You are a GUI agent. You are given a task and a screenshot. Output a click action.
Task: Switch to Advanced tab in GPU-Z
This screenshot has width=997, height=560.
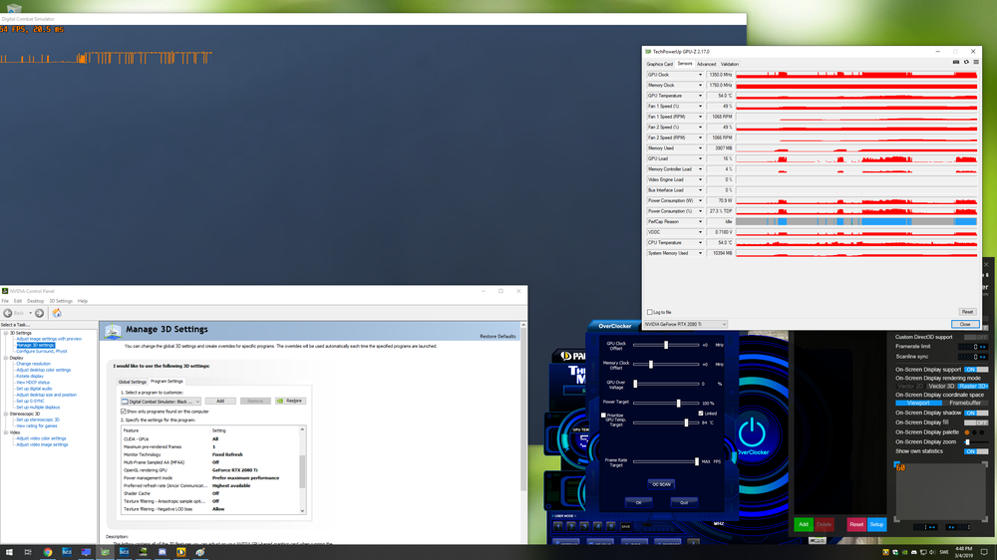click(x=706, y=64)
